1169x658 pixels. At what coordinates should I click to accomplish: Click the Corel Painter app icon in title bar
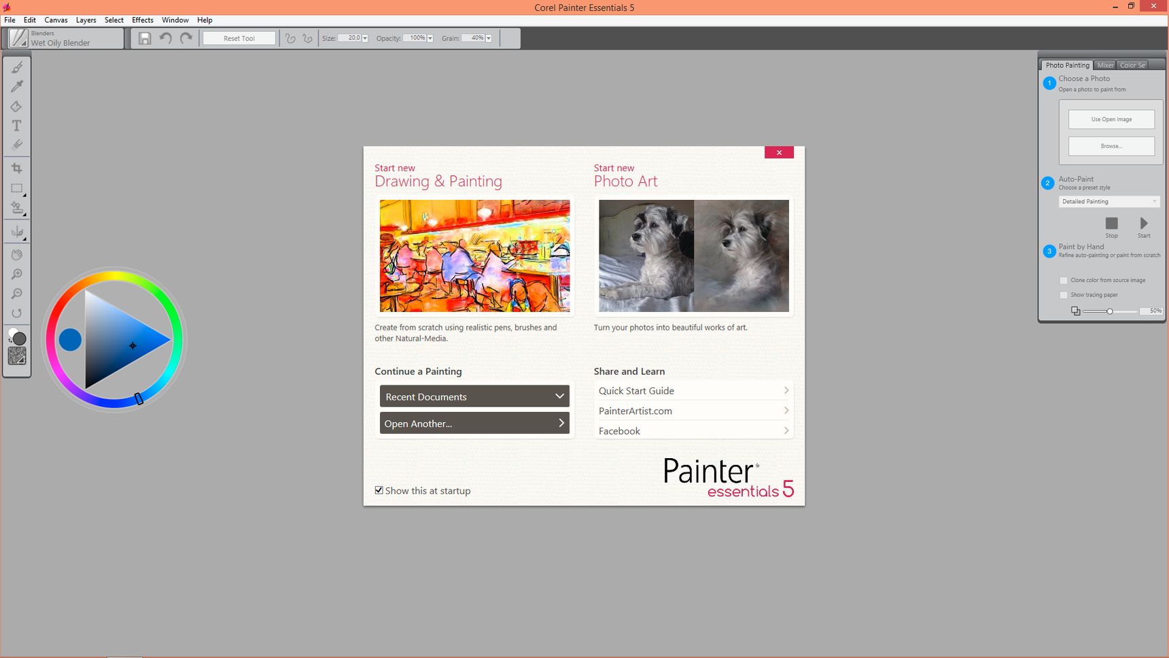(7, 7)
